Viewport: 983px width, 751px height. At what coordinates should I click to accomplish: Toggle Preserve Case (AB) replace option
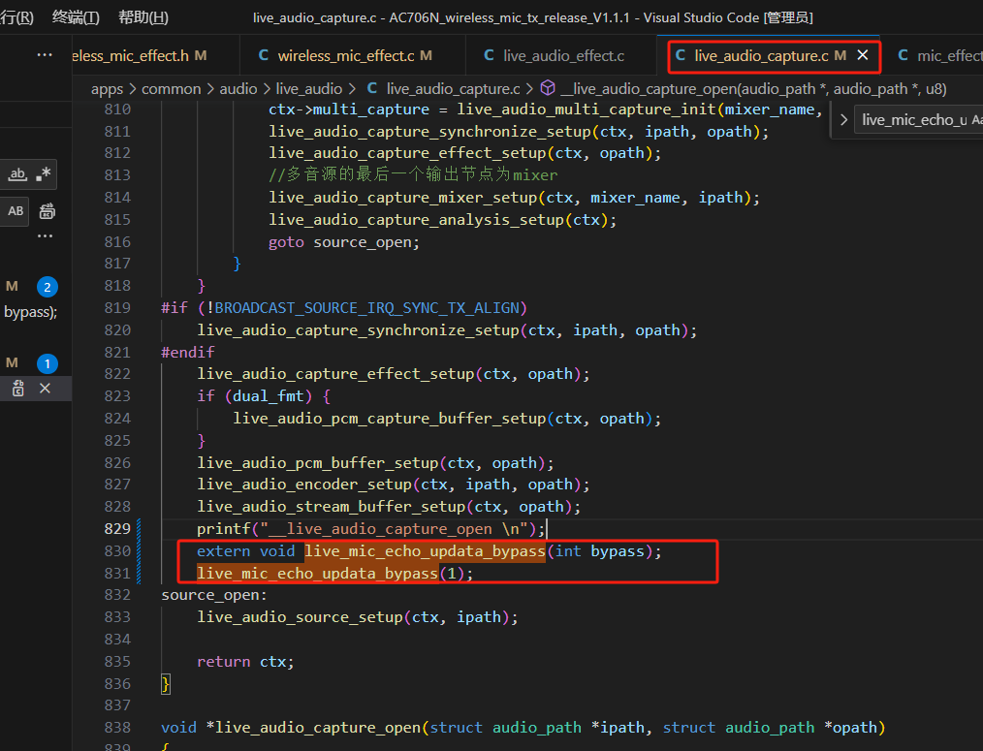pos(16,211)
